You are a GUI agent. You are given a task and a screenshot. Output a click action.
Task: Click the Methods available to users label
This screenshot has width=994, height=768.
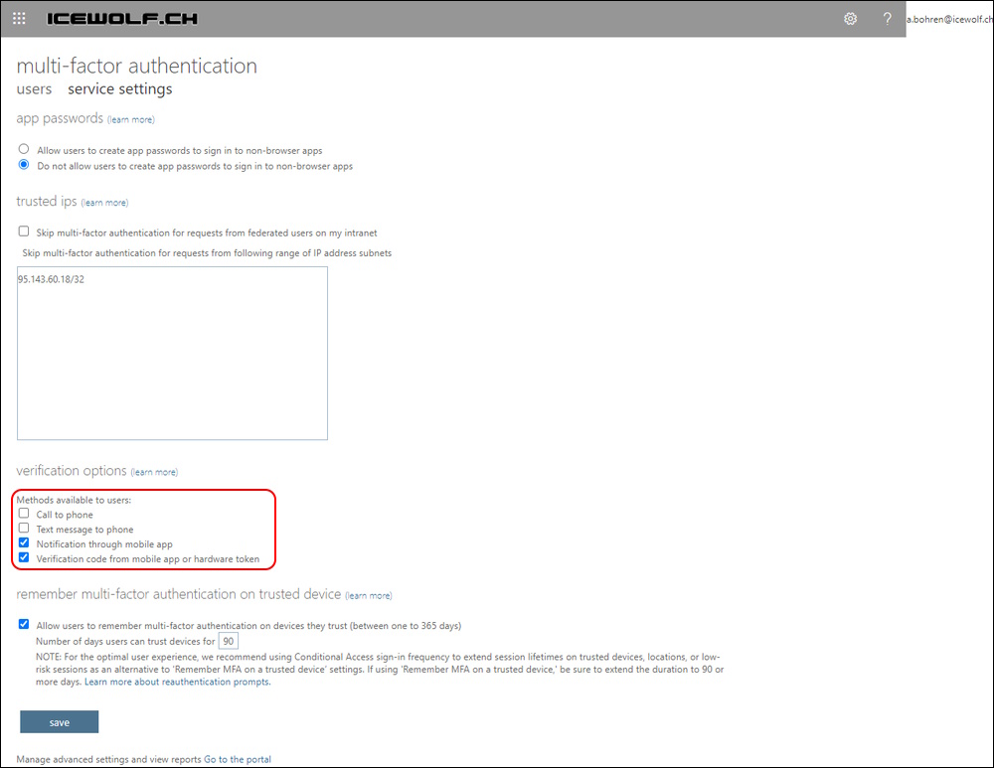coord(74,500)
